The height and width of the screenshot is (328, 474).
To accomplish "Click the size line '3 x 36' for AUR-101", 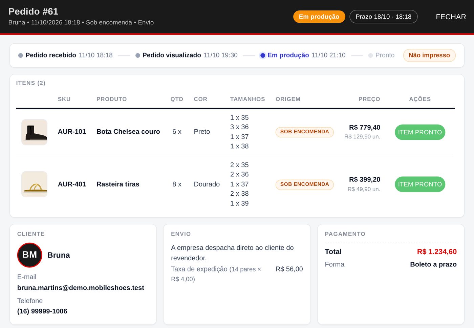I will coord(239,127).
